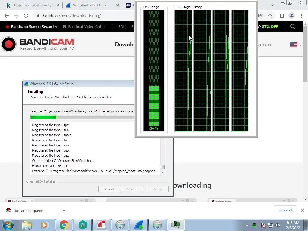Screen dimensions: 308x231
Task: Open the Download menu on Bandicam site
Action: (125, 45)
